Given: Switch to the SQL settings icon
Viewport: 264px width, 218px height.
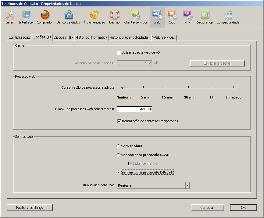Looking at the screenshot, I should (172, 17).
